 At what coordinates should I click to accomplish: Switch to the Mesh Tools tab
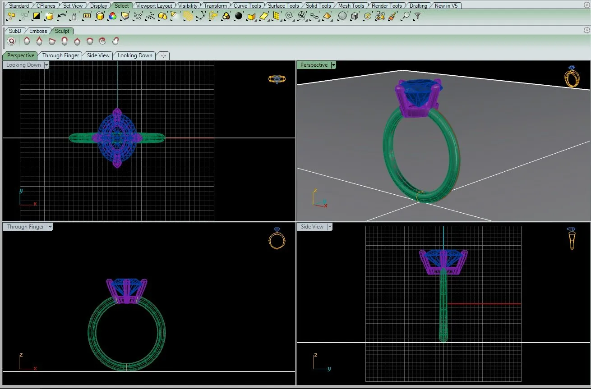(x=351, y=6)
